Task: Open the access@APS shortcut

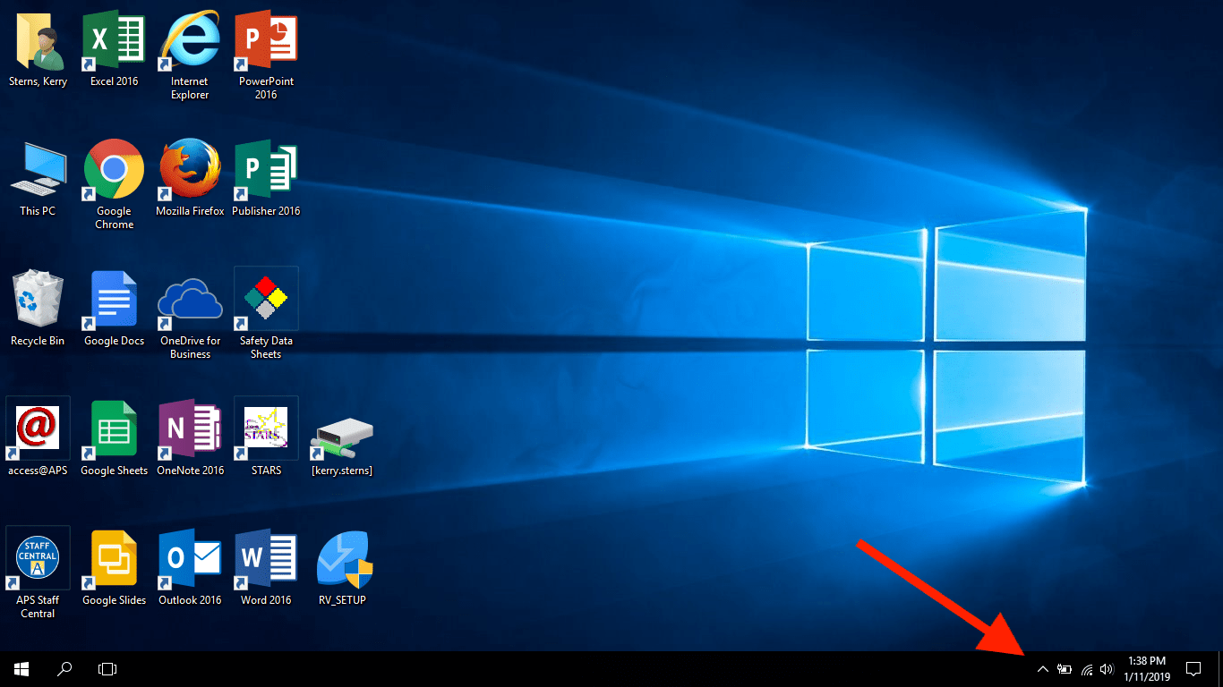Action: 36,428
